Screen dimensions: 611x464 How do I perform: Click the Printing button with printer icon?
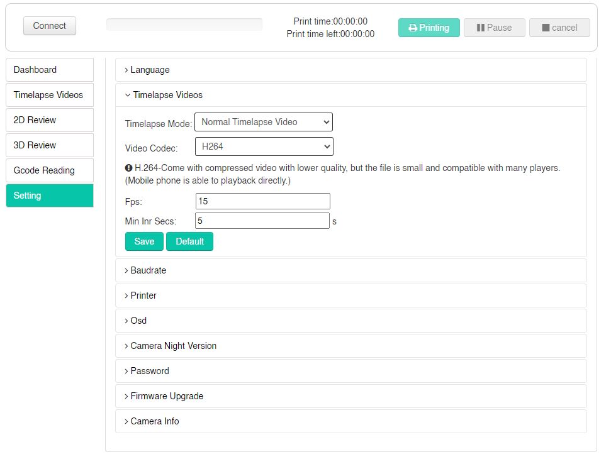429,28
